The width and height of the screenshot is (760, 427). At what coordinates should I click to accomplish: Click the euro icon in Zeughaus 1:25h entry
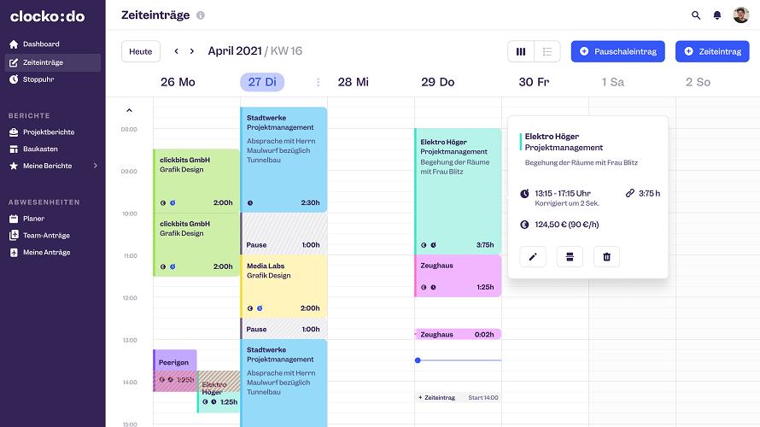[x=424, y=288]
